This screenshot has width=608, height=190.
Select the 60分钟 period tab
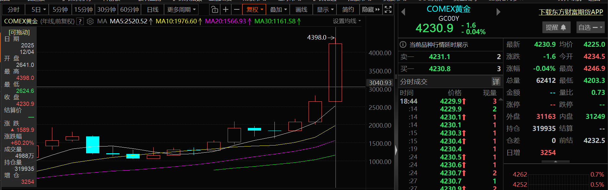130,10
